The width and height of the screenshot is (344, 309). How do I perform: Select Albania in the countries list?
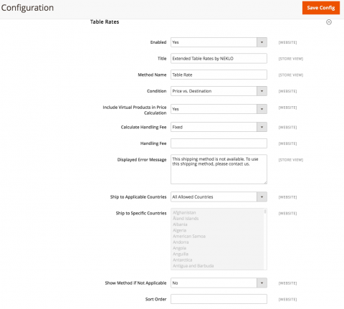pyautogui.click(x=180, y=224)
